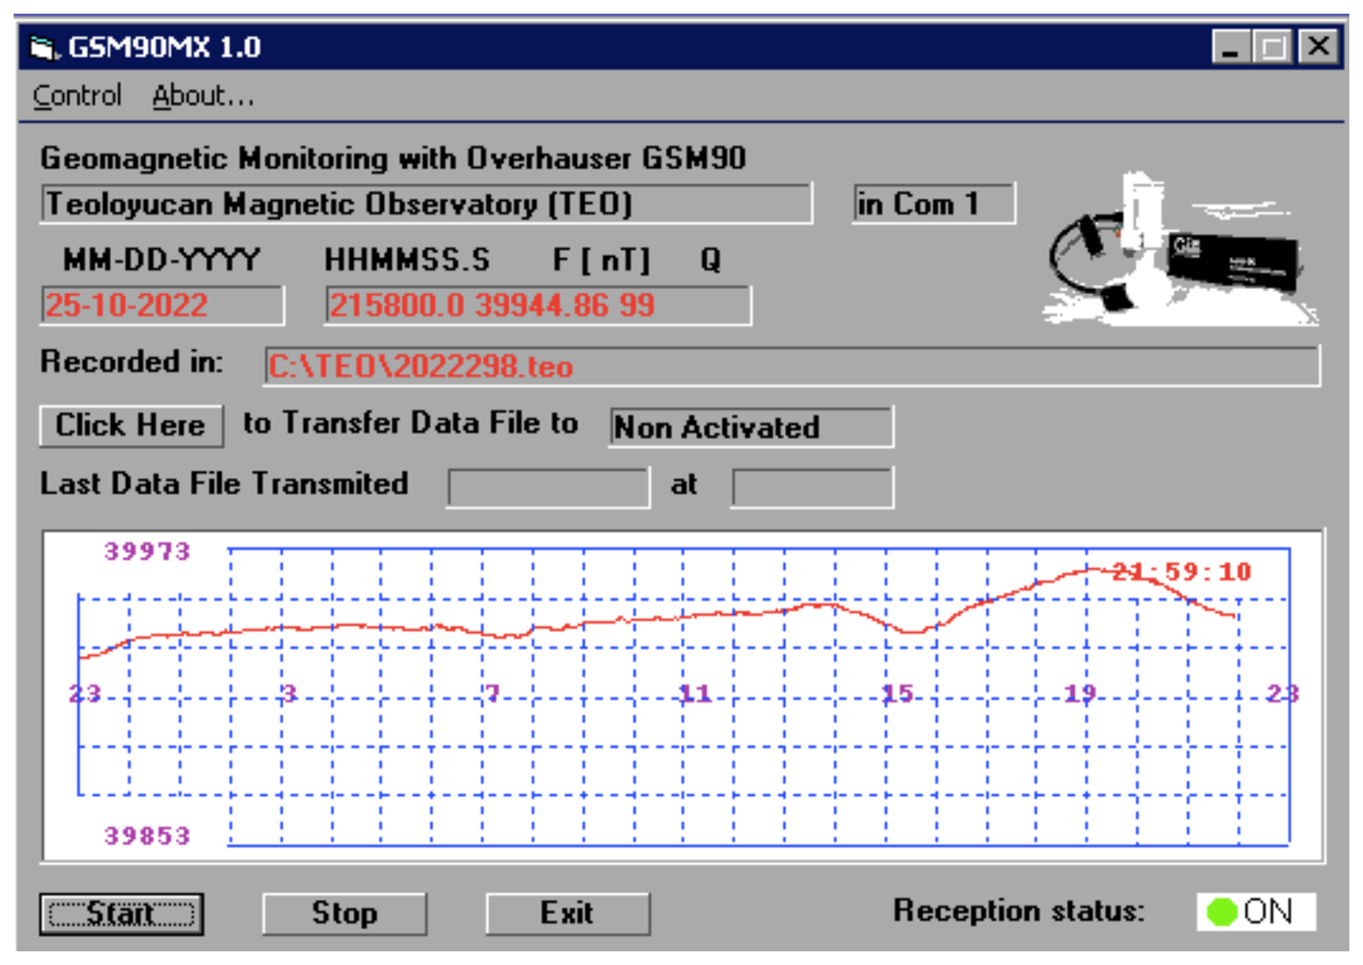Click the 'in Com 1' port field
Viewport: 1363px width, 965px height.
(x=933, y=204)
